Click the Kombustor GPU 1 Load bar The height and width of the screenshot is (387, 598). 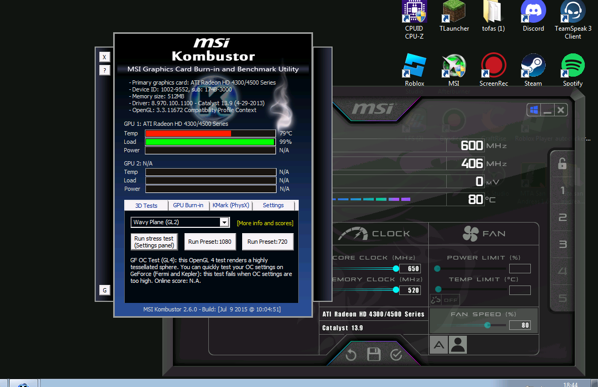(210, 142)
